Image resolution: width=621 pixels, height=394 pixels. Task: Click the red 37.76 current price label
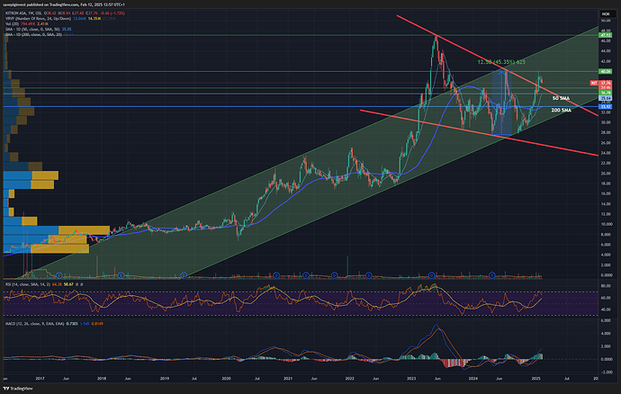(606, 83)
